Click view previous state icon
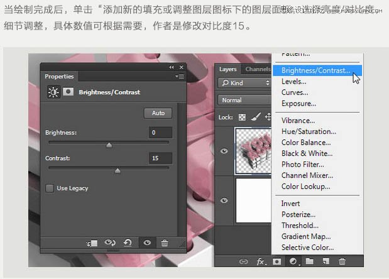389x279 pixels. [109, 243]
